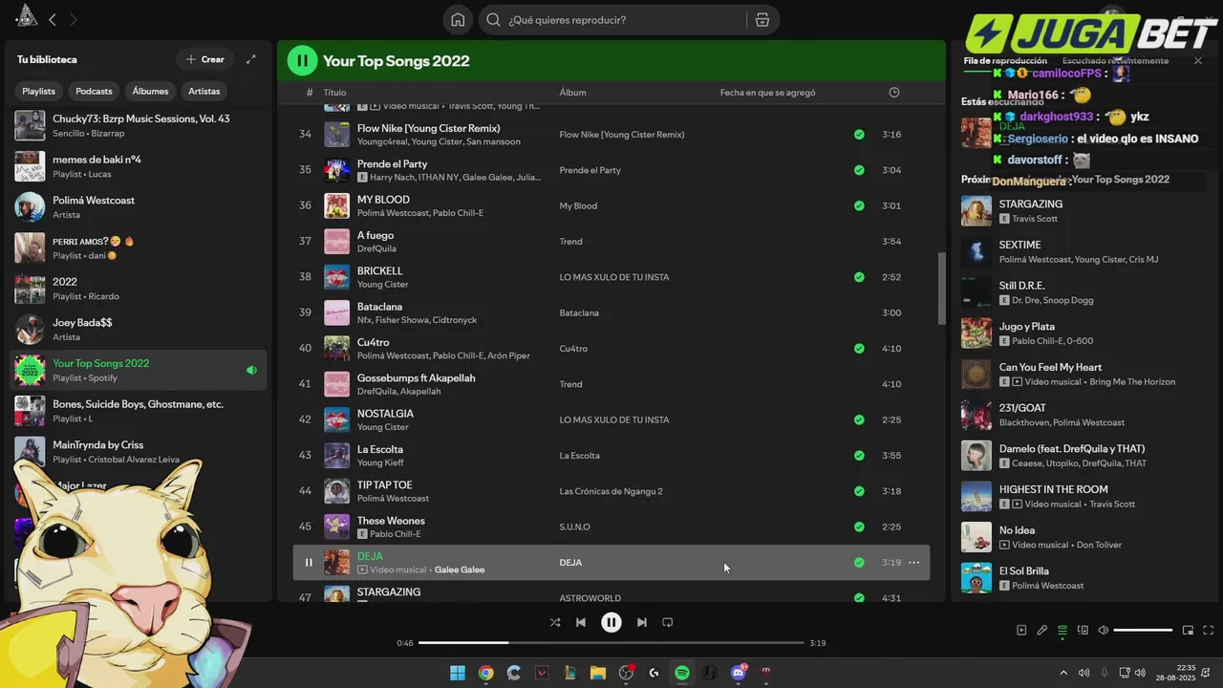Filter library by Podcasts
The height and width of the screenshot is (688, 1223).
(x=94, y=91)
